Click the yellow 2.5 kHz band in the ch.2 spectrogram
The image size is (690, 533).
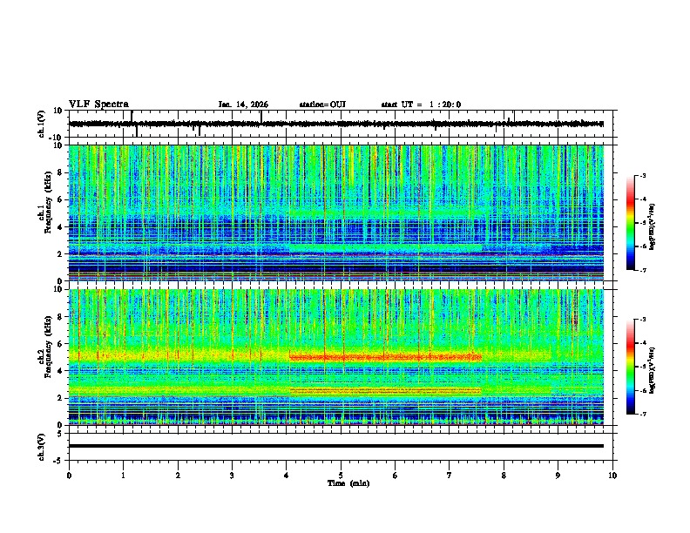point(385,390)
